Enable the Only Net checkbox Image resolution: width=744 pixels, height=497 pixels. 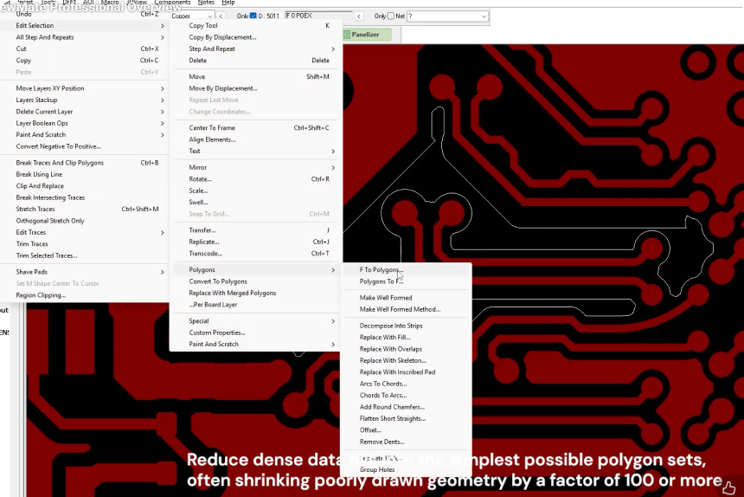tap(390, 16)
